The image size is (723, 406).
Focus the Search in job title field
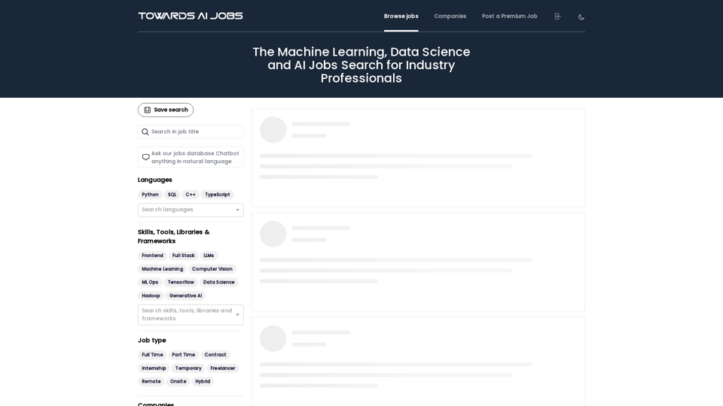click(x=191, y=132)
